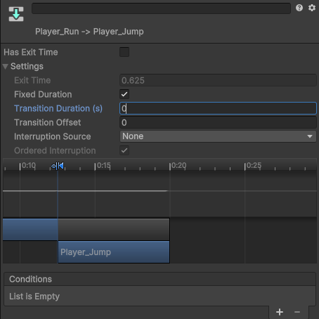Screen dimensions: 319x319
Task: Click the Ordered Interruption label
Action: [55, 150]
